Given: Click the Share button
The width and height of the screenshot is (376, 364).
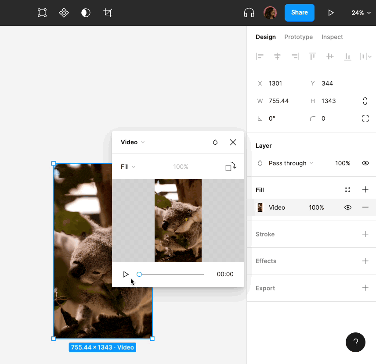Looking at the screenshot, I should 299,13.
